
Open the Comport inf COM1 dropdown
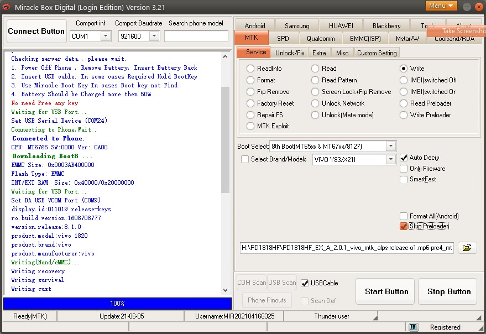pos(106,36)
